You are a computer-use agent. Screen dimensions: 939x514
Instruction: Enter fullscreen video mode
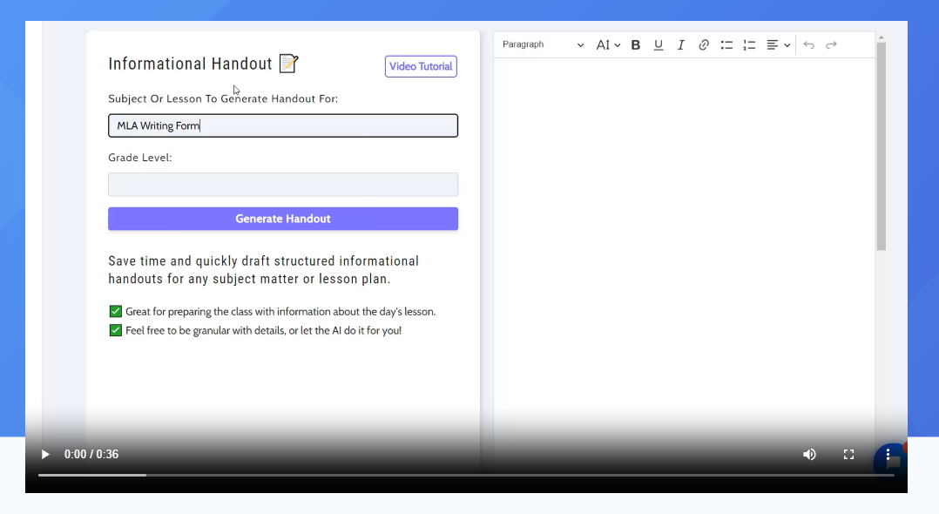pos(848,454)
